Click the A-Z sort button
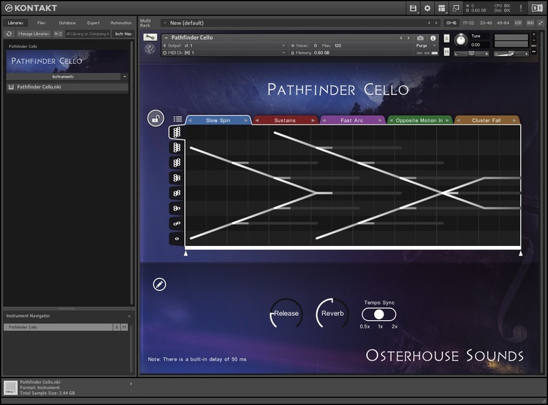 [58, 33]
